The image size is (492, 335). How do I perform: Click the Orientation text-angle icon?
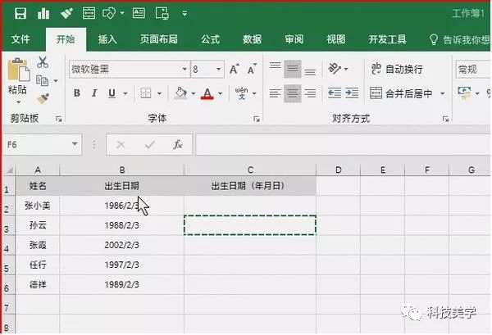335,69
